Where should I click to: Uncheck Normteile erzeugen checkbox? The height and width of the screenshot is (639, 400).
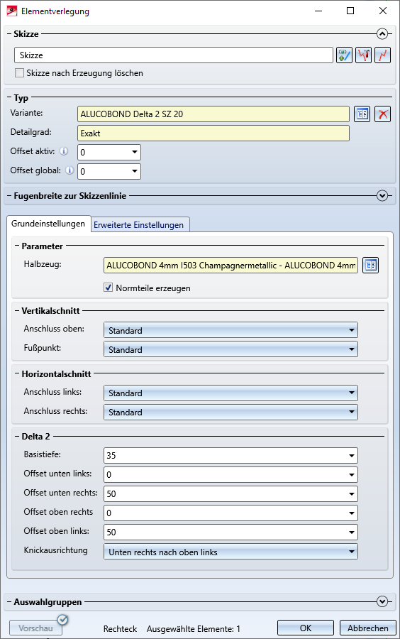[109, 288]
